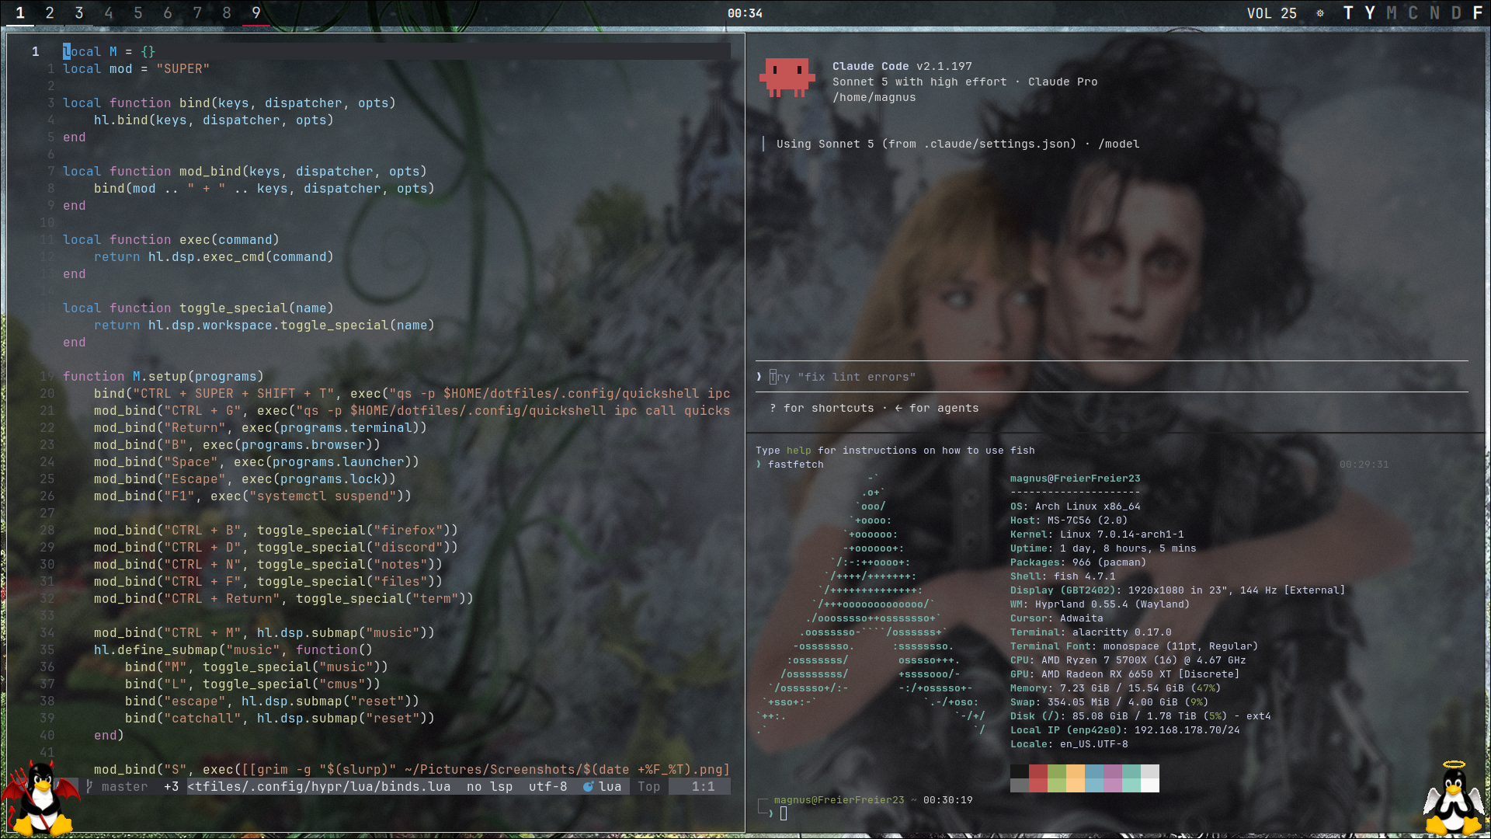Click the "OS: Arch Linux x86_64" line
The height and width of the screenshot is (839, 1491).
point(1075,507)
